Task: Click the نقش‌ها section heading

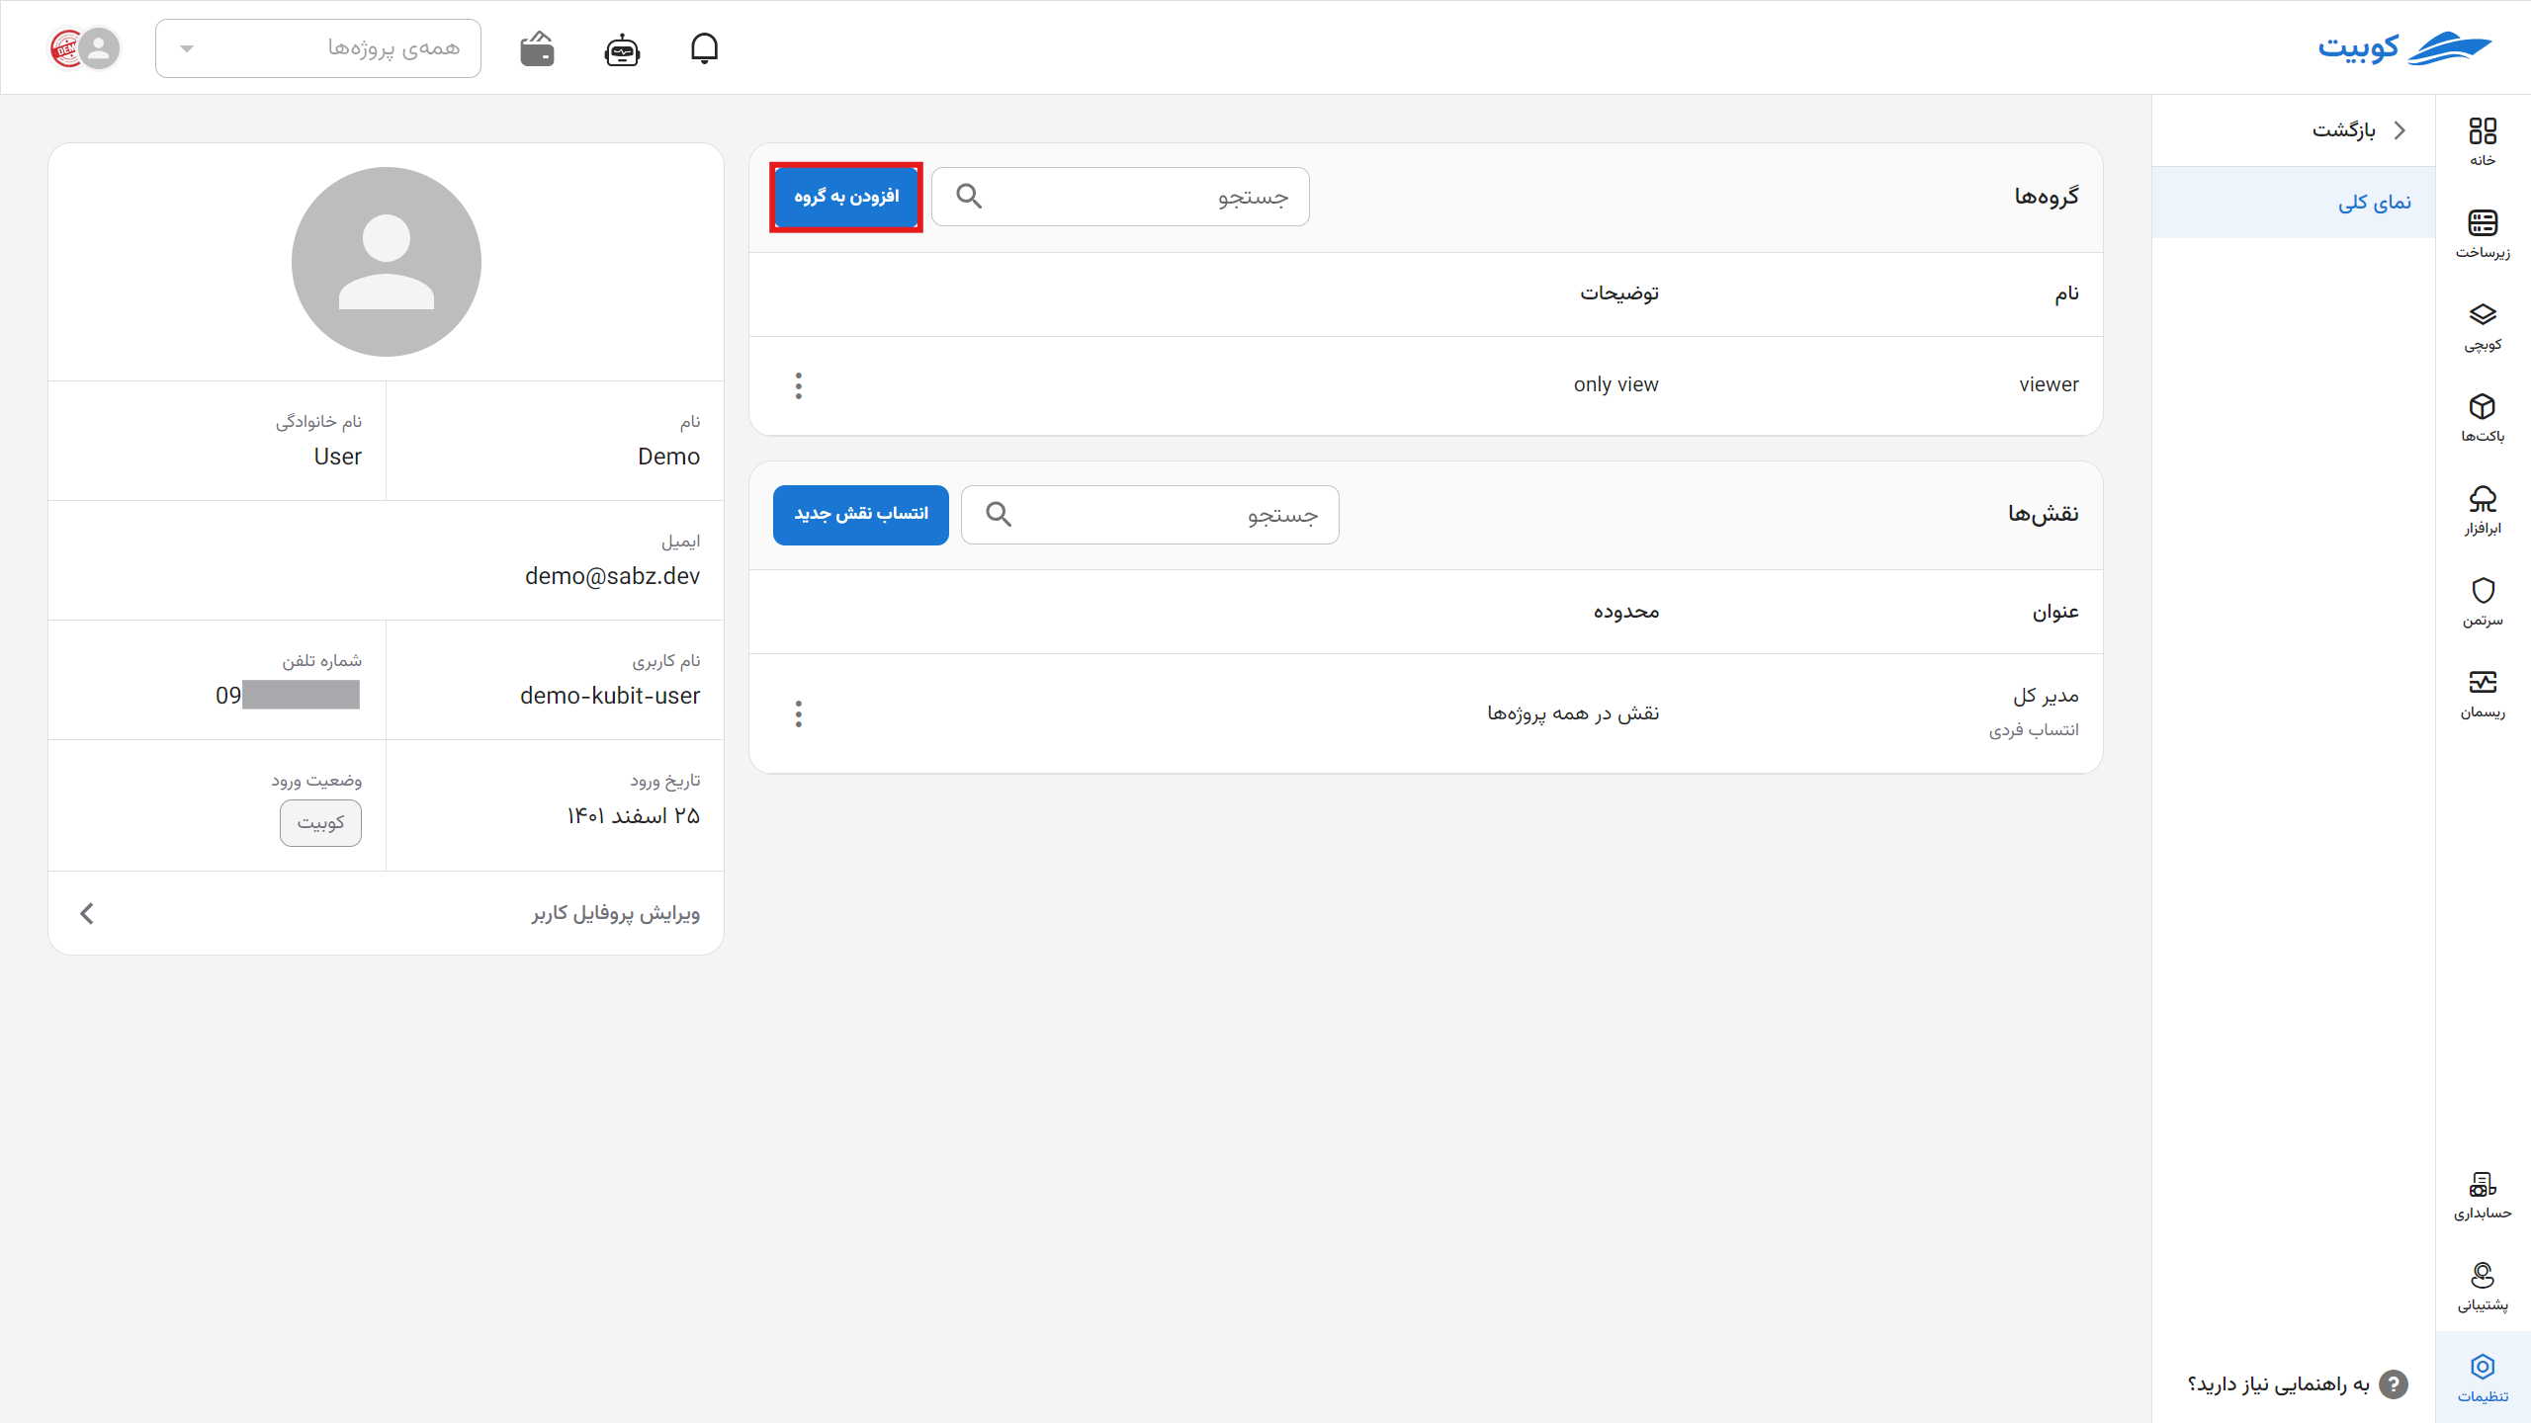Action: pos(2043,514)
